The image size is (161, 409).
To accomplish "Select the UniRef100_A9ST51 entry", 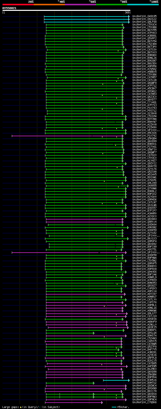I will point(144,250).
